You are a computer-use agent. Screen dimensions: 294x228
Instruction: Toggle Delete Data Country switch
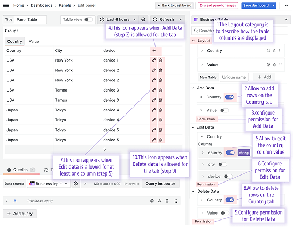(230, 200)
